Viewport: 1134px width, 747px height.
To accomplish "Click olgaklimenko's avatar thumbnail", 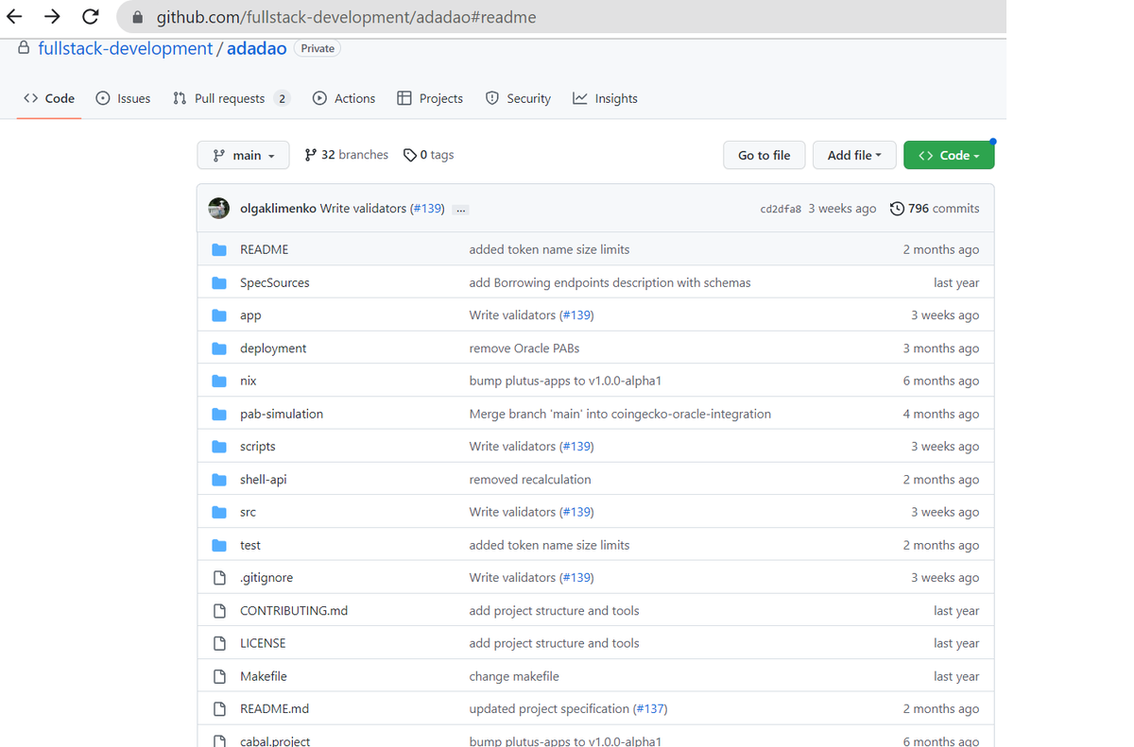I will 218,209.
